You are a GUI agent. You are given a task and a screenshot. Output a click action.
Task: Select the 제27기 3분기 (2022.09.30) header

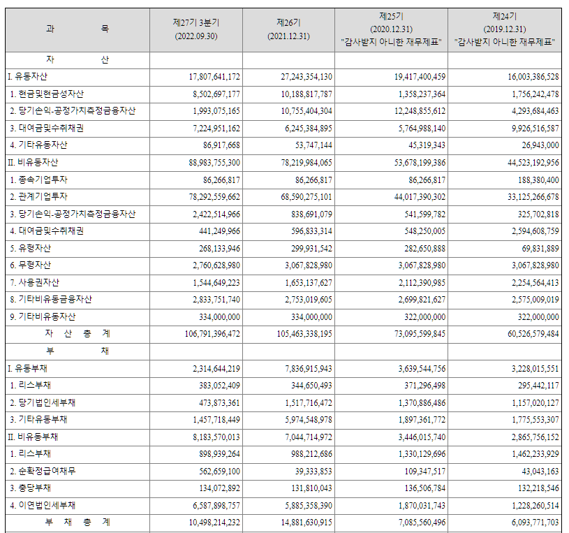coord(196,29)
